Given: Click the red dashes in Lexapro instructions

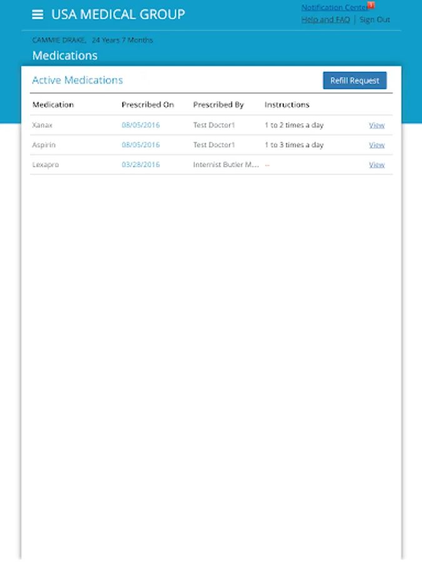Looking at the screenshot, I should pyautogui.click(x=268, y=165).
